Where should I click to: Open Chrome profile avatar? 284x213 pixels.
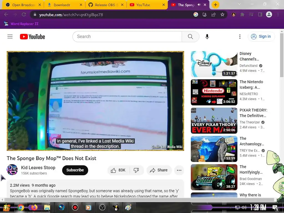click(x=269, y=14)
